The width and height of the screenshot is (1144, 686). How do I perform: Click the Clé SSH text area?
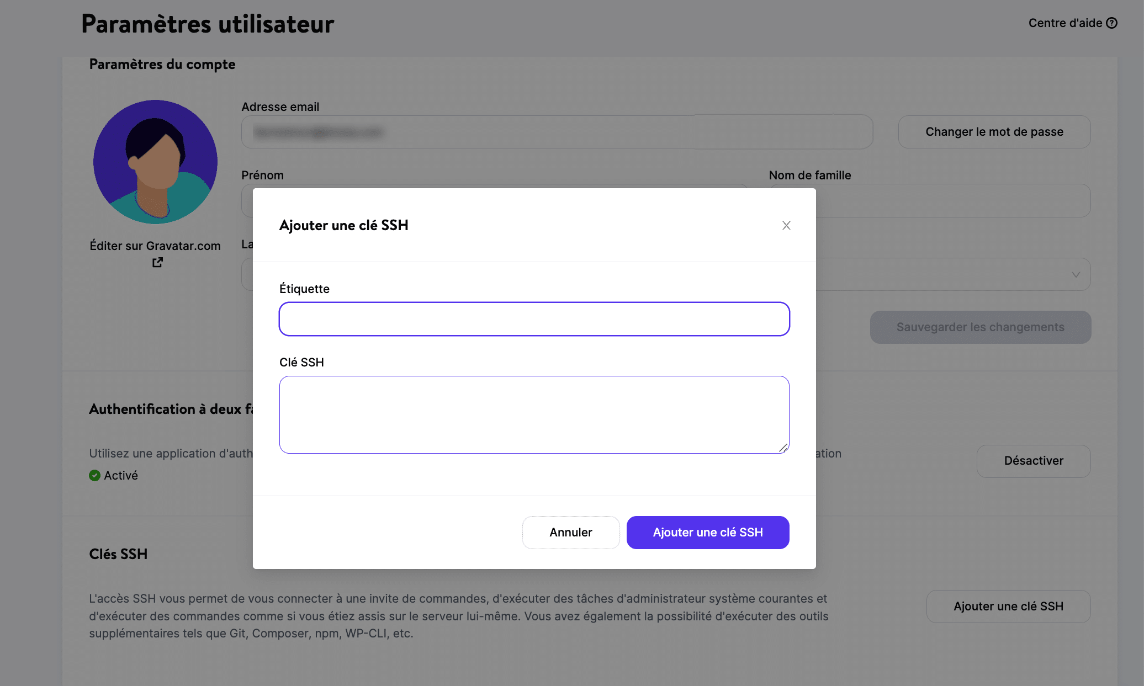(x=533, y=414)
